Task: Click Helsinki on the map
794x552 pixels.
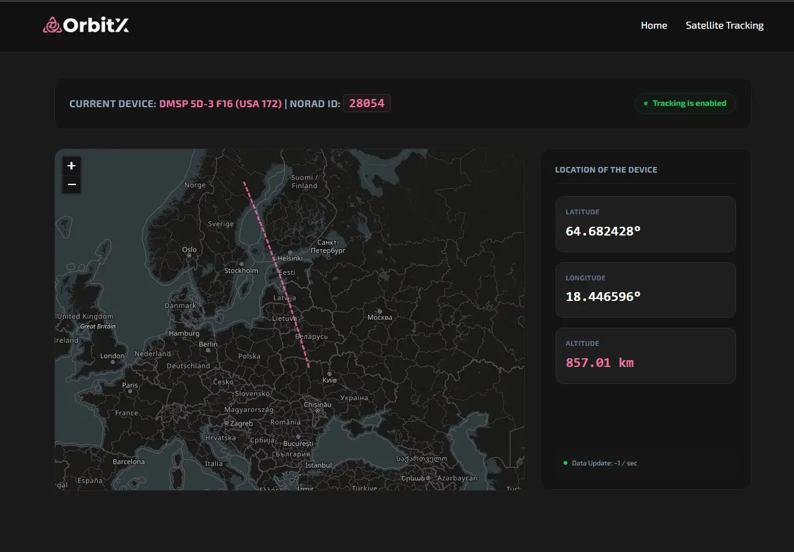Action: [290, 258]
